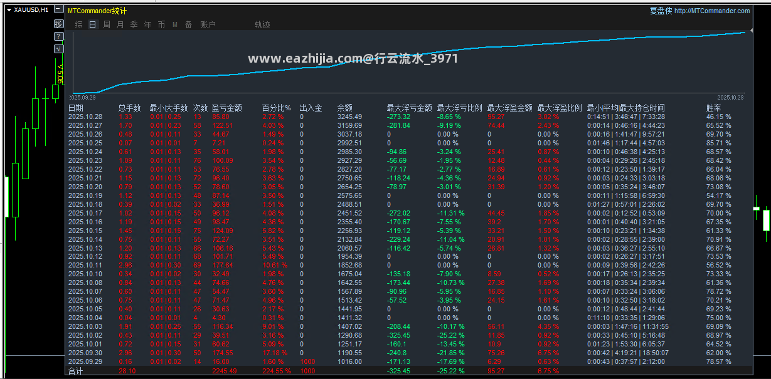Click the 次数 column header

pos(200,108)
